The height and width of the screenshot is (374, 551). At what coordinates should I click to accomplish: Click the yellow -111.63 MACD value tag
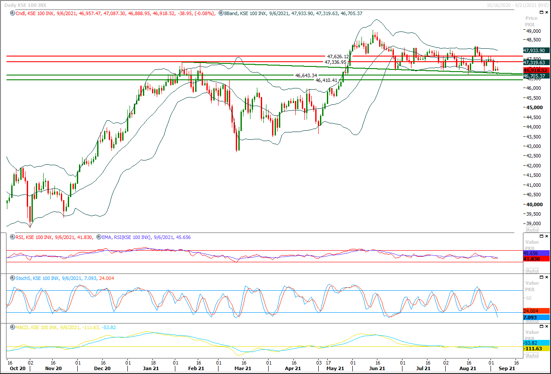[536, 349]
